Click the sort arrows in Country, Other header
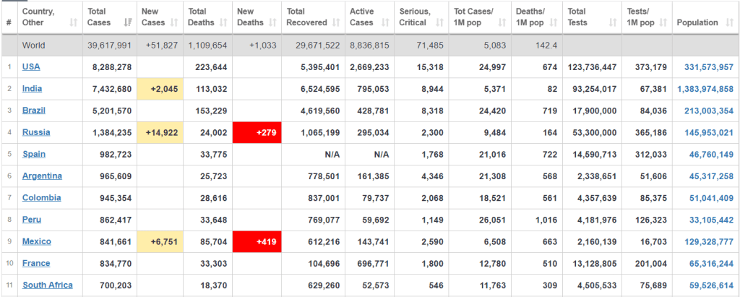740x297 pixels. 73,23
